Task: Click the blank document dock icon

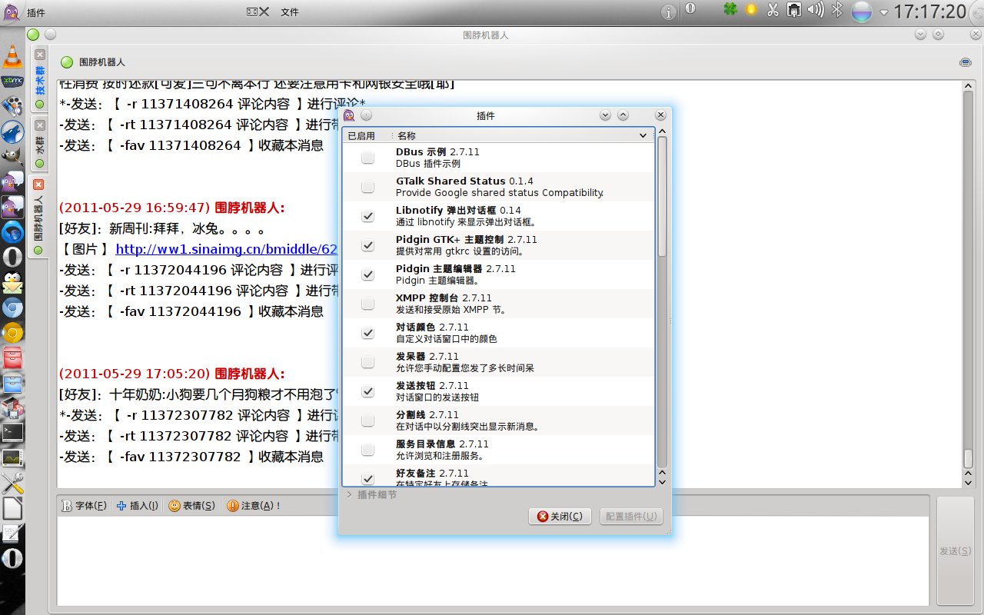Action: coord(12,508)
